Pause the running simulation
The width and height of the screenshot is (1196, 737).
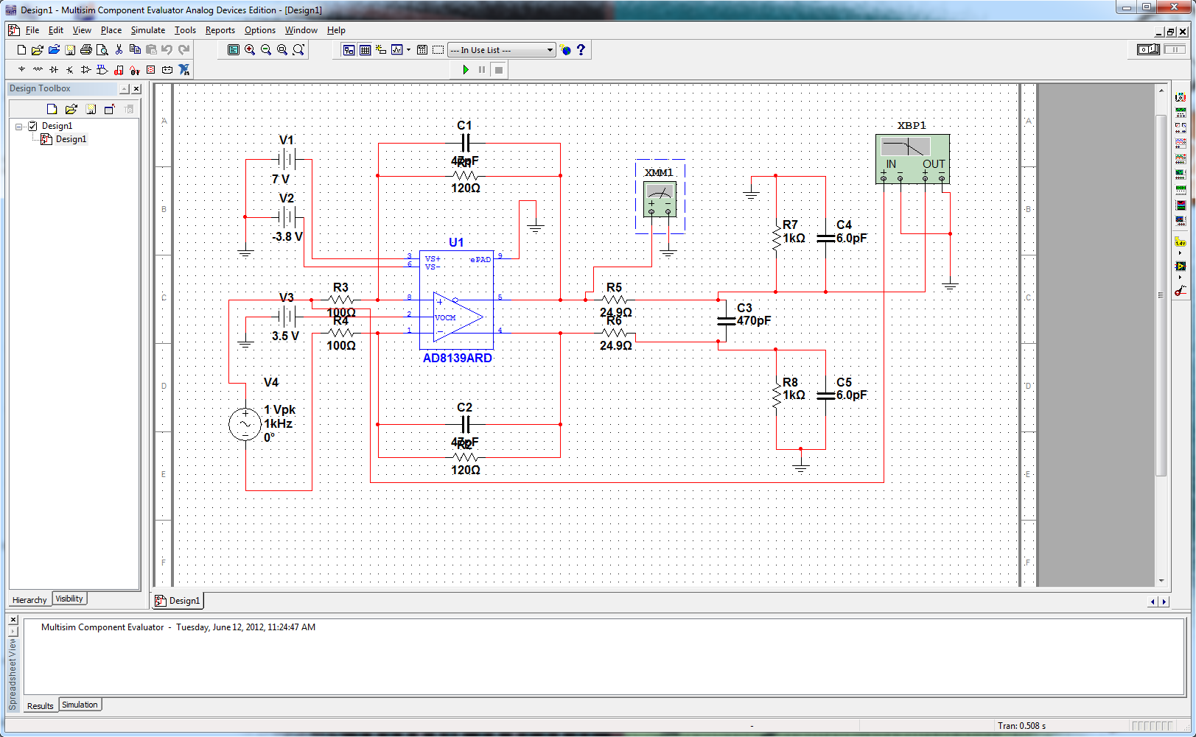pos(482,70)
